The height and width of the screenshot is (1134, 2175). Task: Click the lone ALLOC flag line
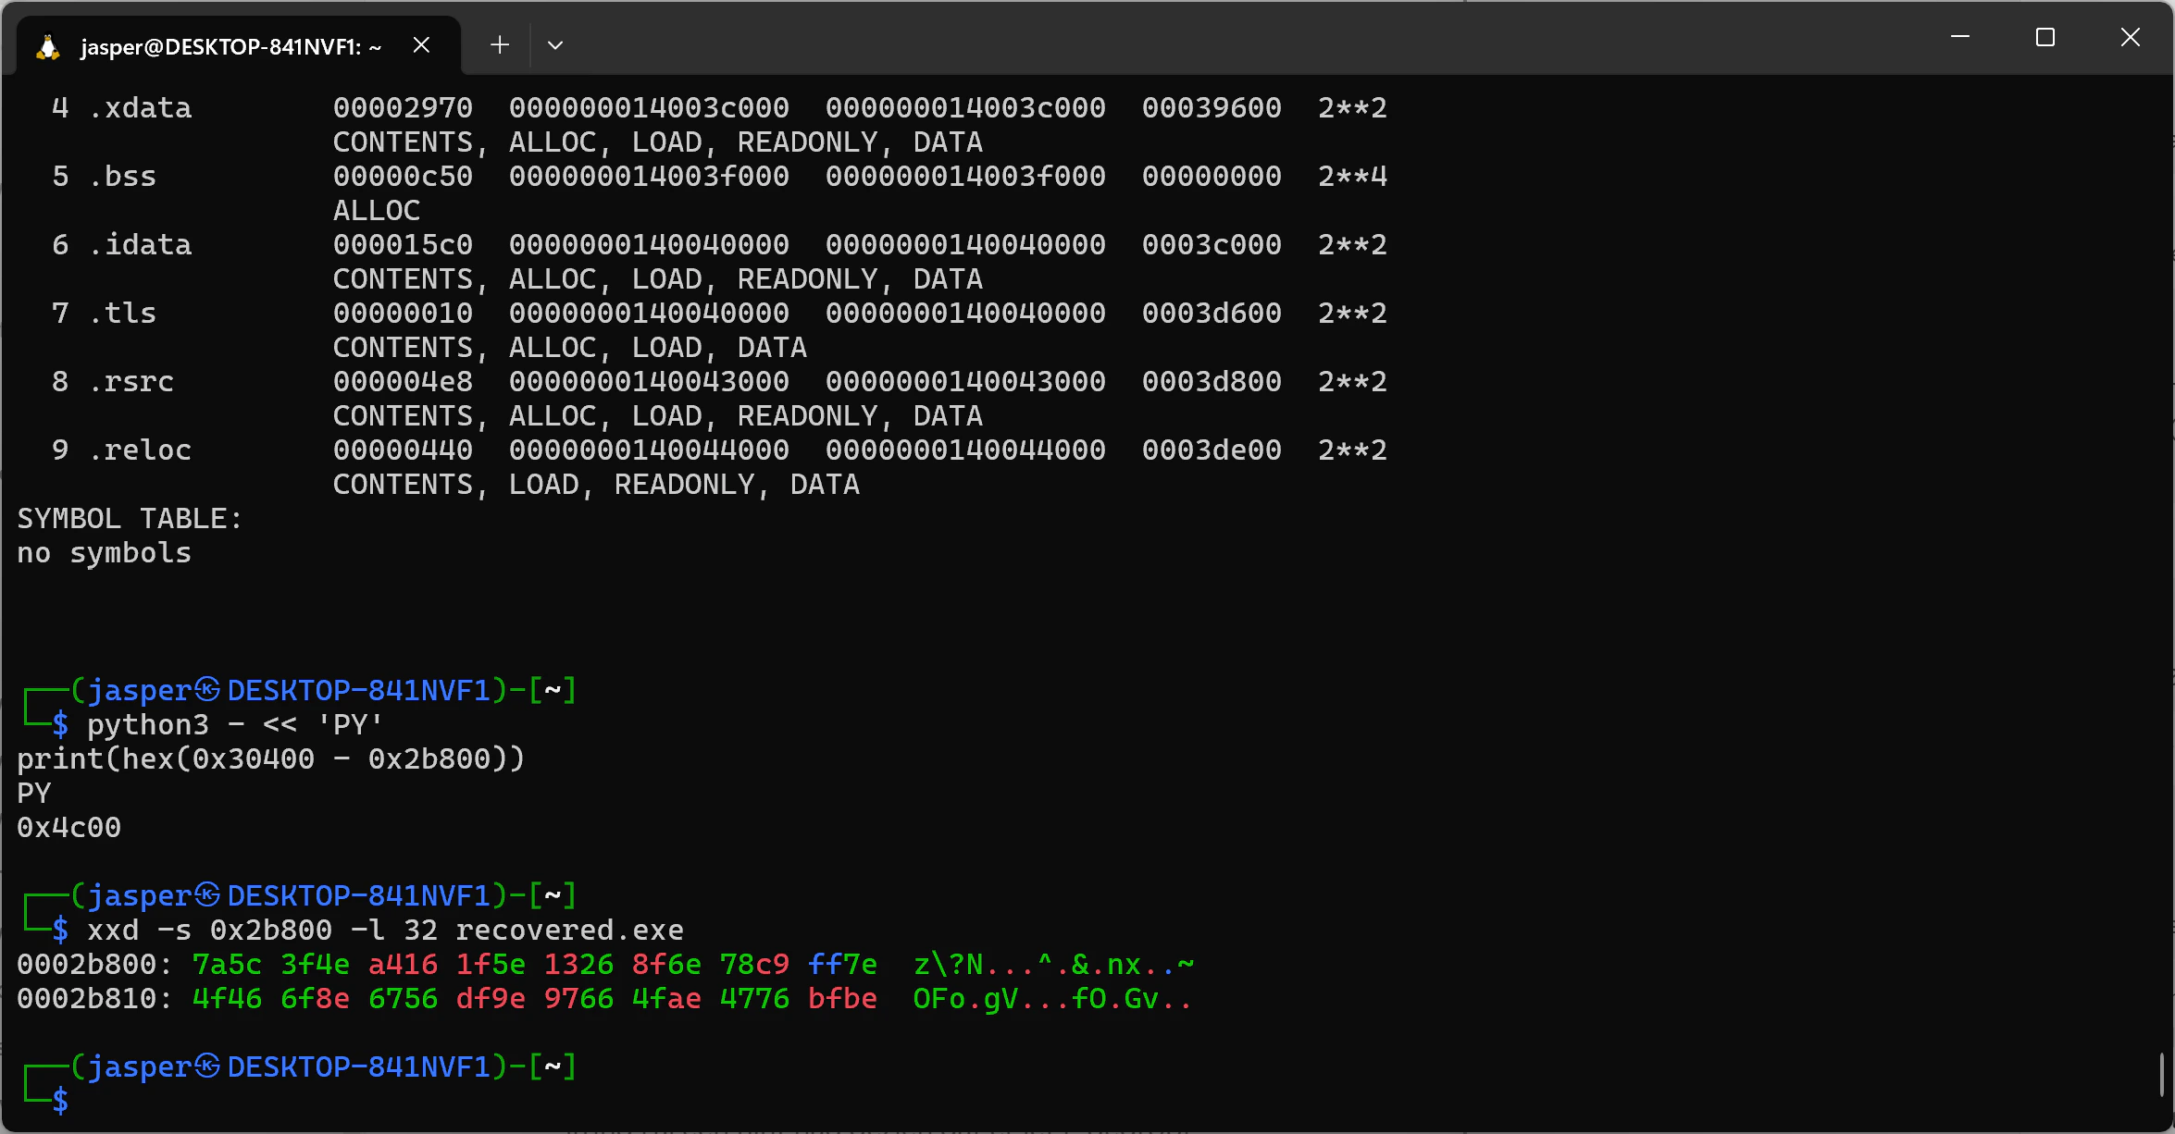pyautogui.click(x=377, y=211)
